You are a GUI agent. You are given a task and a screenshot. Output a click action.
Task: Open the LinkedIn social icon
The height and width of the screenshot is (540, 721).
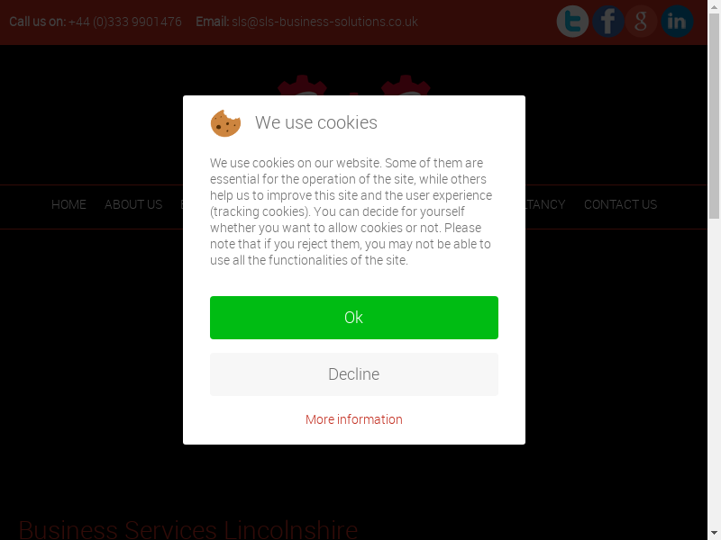pyautogui.click(x=677, y=21)
